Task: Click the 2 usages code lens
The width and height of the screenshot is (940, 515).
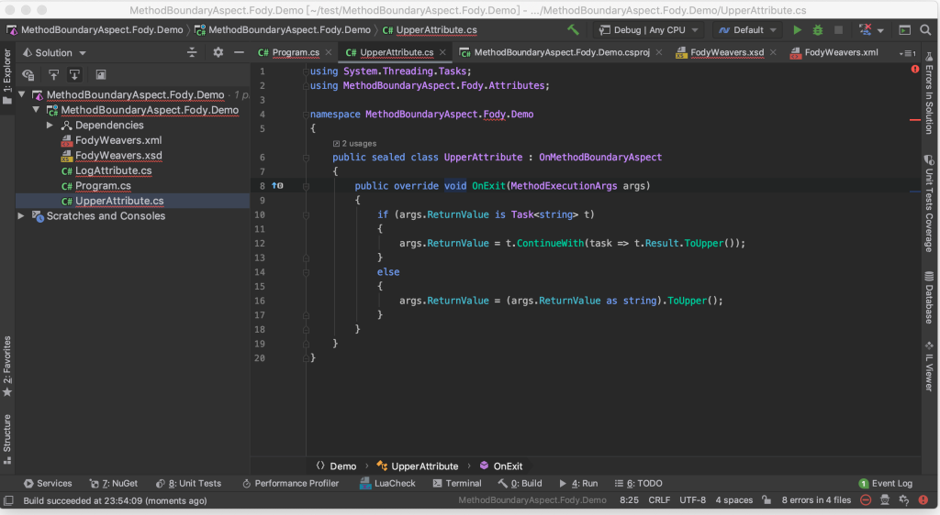Action: [x=355, y=144]
